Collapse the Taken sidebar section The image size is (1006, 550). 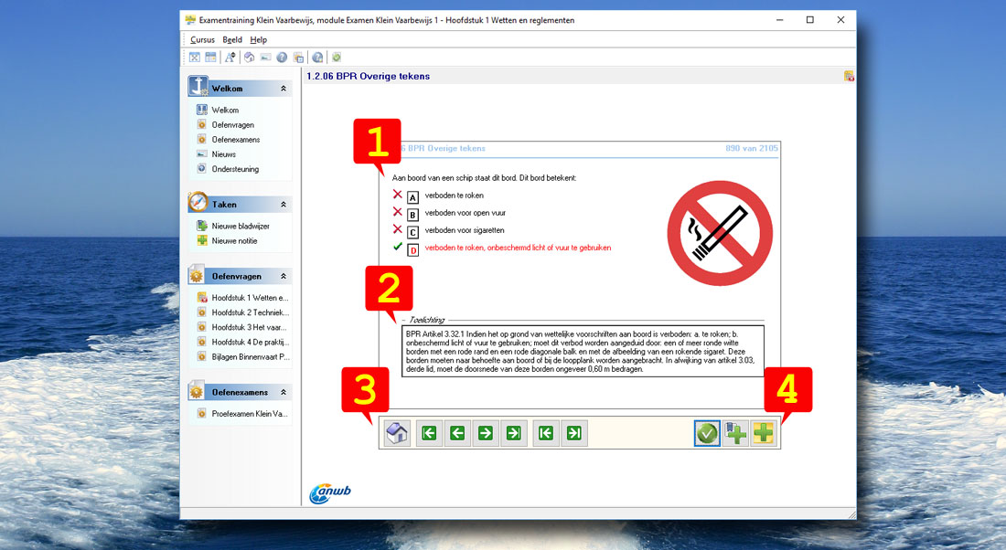click(284, 205)
